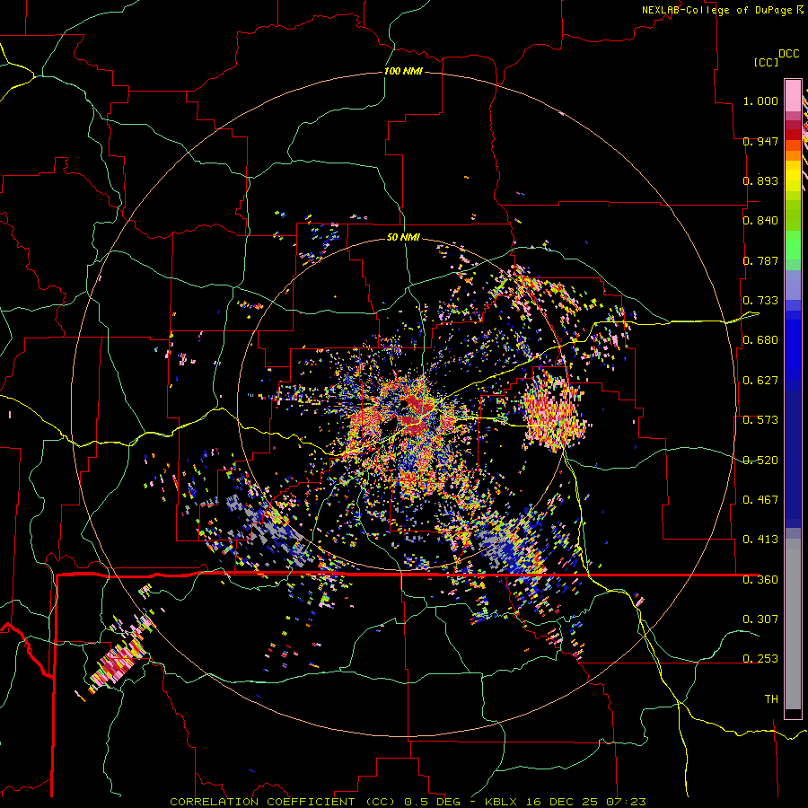Pick the 0.680 scale value
The height and width of the screenshot is (808, 808).
tap(760, 340)
